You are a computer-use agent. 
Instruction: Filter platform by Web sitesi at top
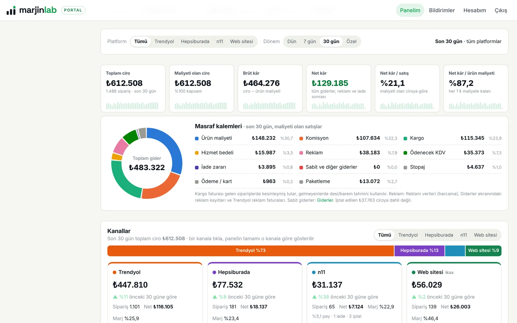tap(241, 41)
